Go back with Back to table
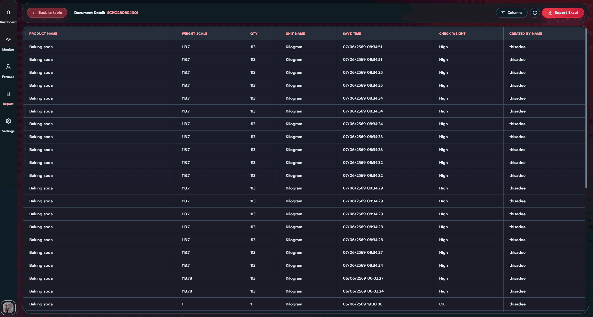The width and height of the screenshot is (593, 317). pos(47,13)
